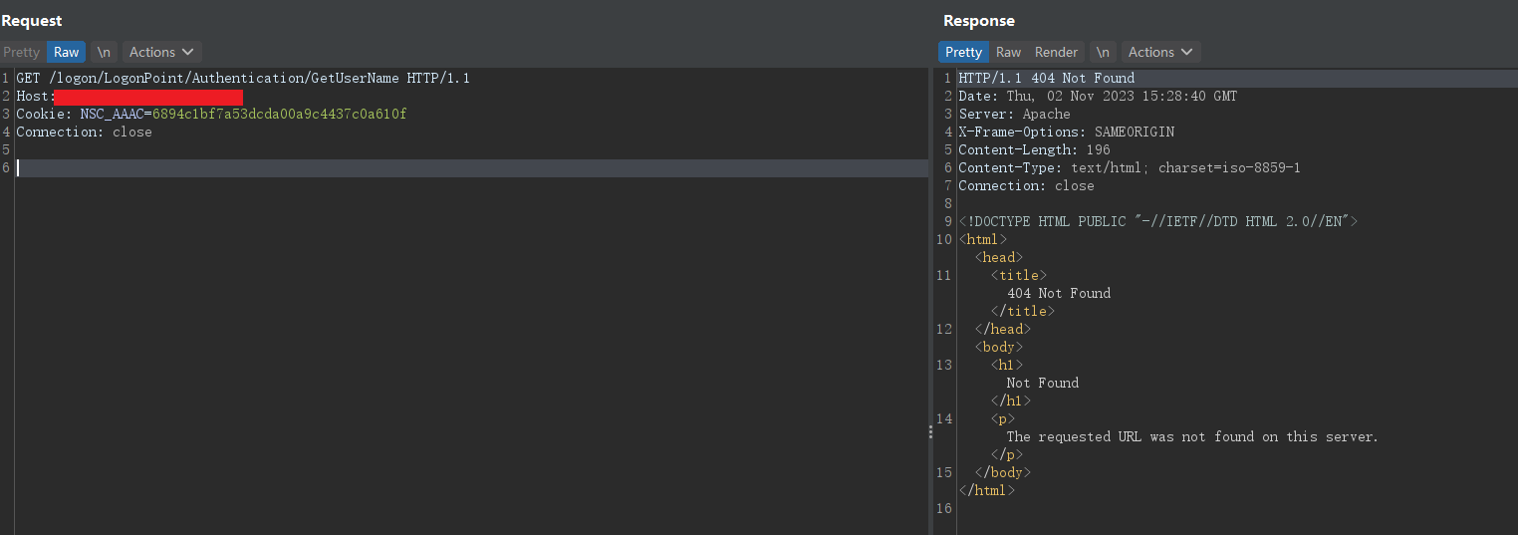Screen dimensions: 1518x535
Task: Click the dotted divider handle between panels
Action: click(930, 431)
